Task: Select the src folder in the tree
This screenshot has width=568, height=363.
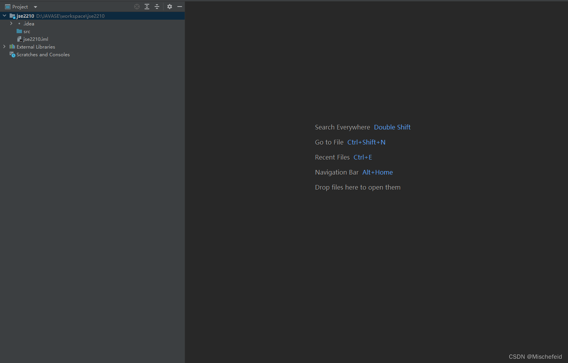Action: (26, 31)
